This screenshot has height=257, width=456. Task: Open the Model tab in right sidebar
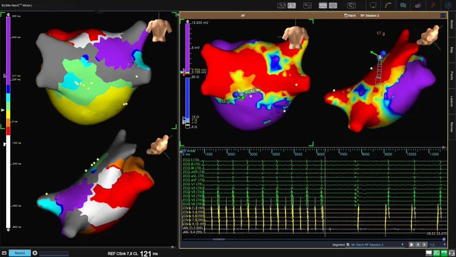point(451,24)
